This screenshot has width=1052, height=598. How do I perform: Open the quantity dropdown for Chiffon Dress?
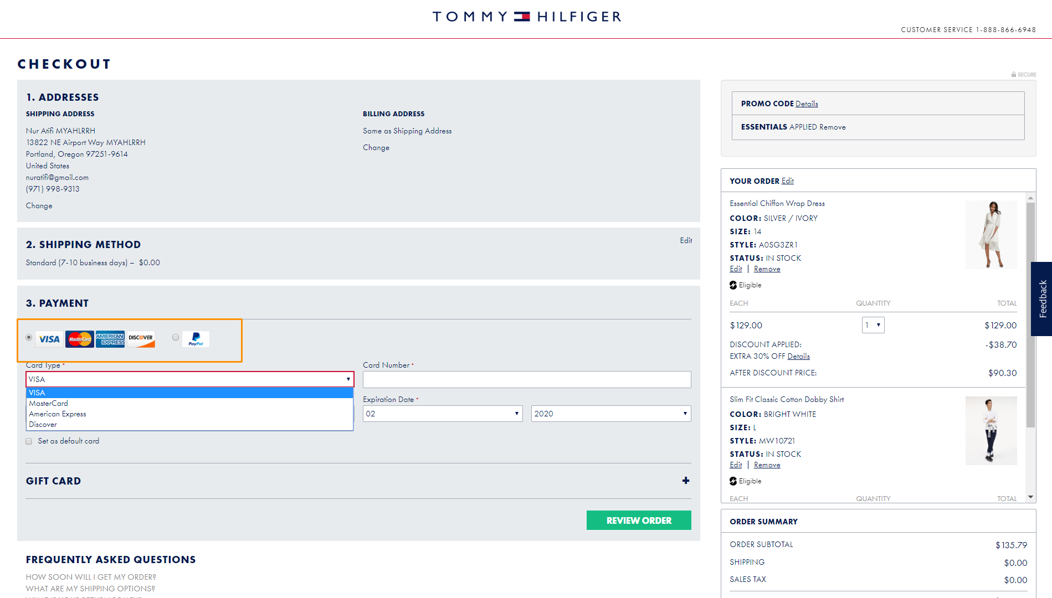[873, 325]
